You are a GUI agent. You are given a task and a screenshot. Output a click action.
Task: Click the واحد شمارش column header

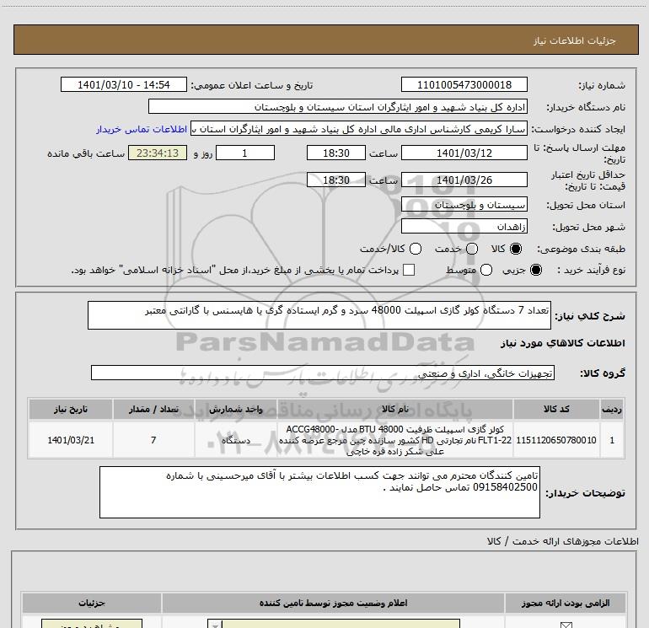tap(235, 409)
